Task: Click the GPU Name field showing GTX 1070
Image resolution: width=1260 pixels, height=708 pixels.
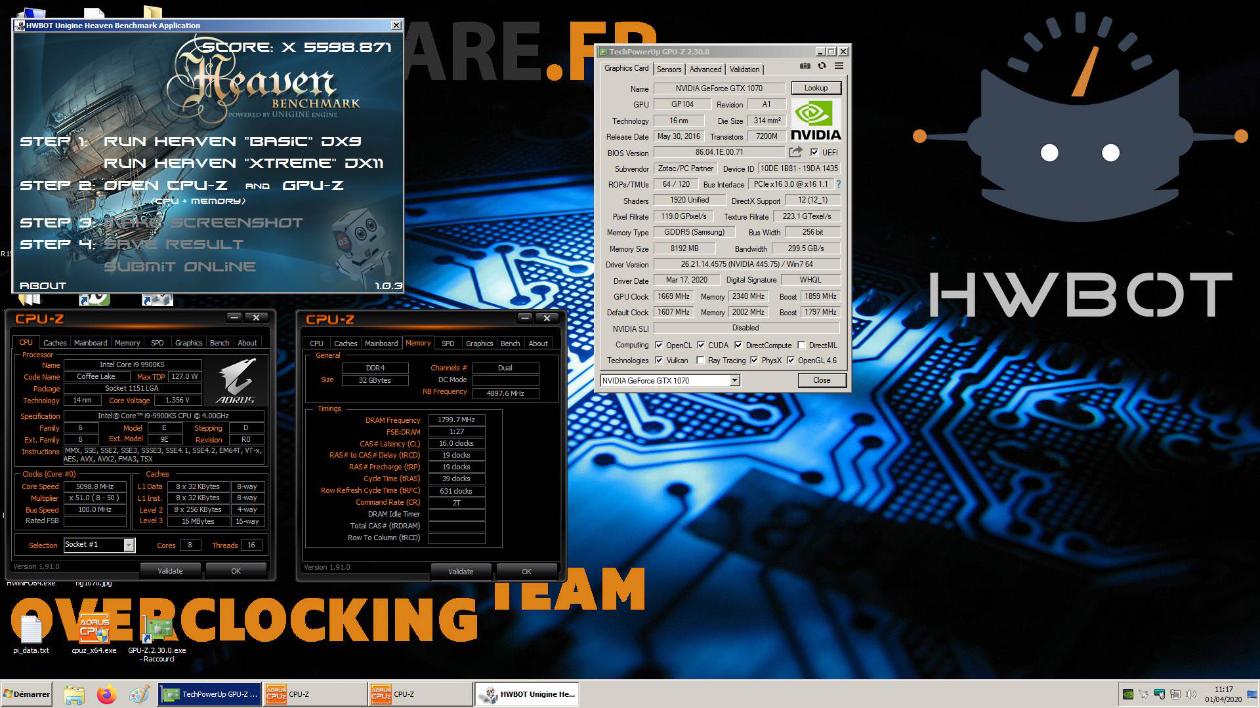Action: [719, 88]
